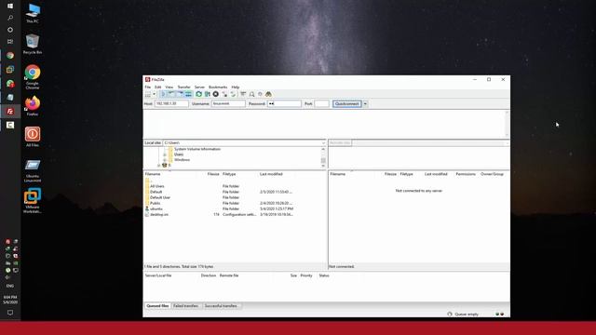Sort remote pane by Owner/Group column
596x335 pixels.
[492, 174]
